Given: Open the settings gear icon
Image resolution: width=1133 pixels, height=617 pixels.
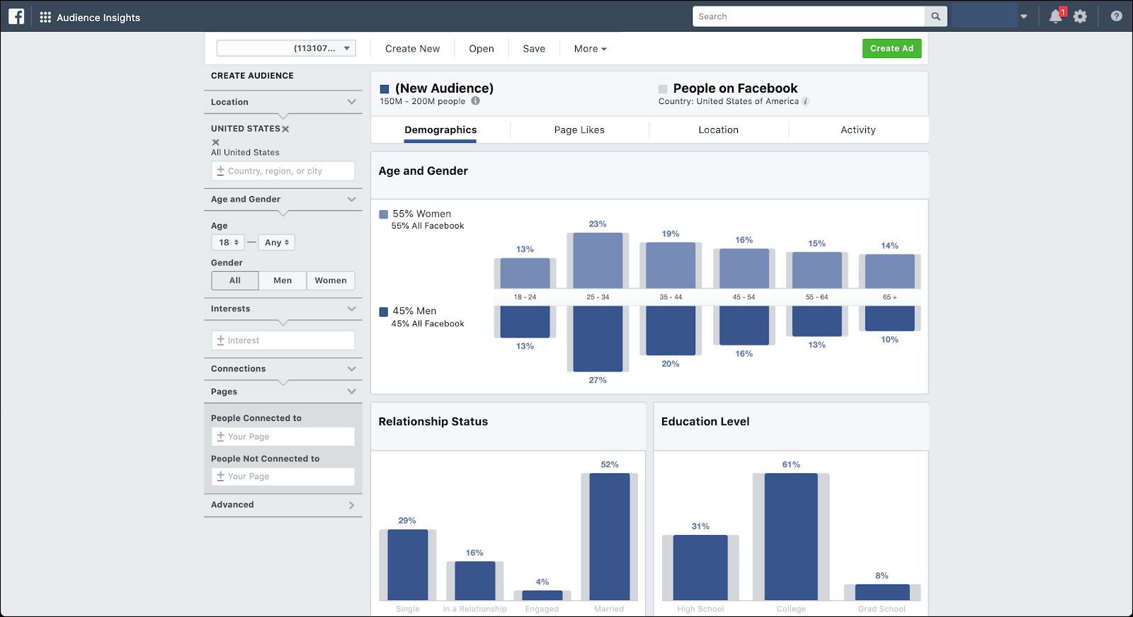Looking at the screenshot, I should pos(1080,16).
